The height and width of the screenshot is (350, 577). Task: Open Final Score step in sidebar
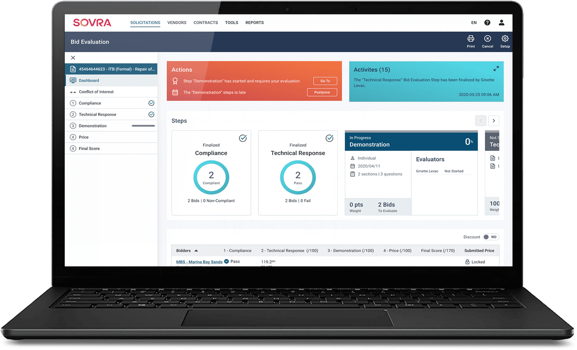tap(111, 149)
